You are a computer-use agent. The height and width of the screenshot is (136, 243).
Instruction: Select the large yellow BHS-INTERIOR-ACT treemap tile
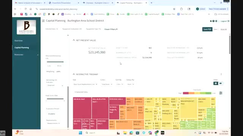click(x=189, y=109)
